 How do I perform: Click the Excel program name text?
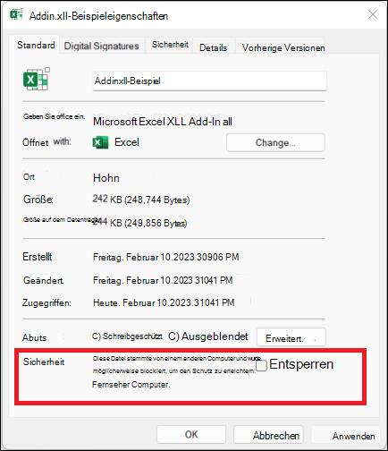coord(127,142)
